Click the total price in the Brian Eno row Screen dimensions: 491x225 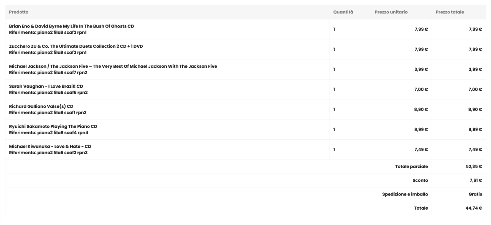(476, 29)
